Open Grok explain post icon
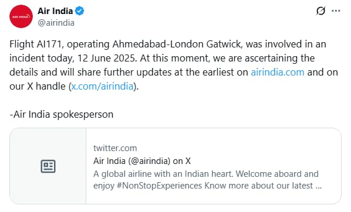 point(320,11)
